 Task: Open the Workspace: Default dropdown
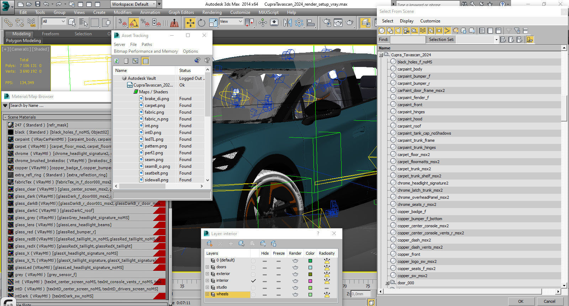point(133,4)
